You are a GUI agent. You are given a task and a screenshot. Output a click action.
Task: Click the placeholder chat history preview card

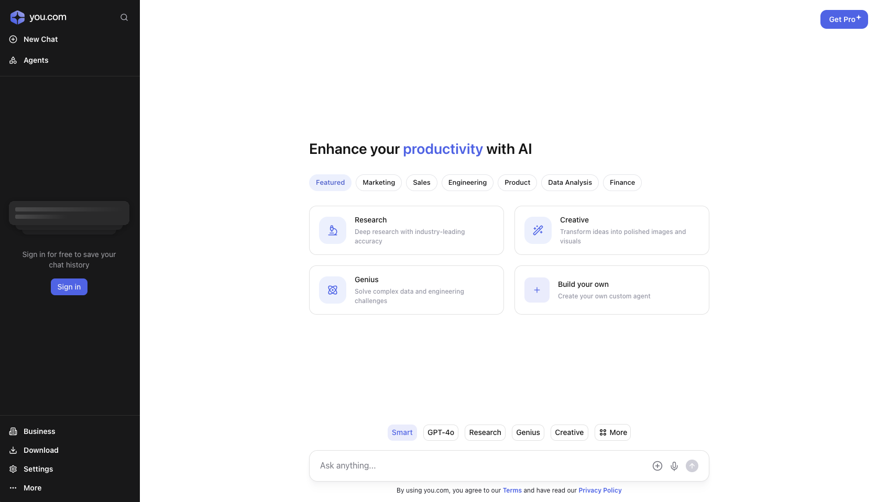[x=69, y=214]
